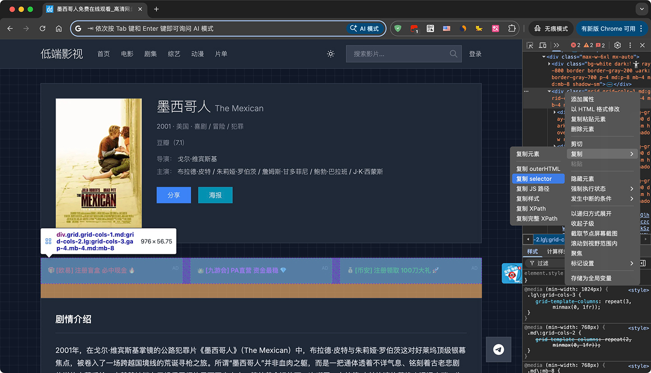This screenshot has width=651, height=373.
Task: Open the console errors badge showing 2 errors
Action: [x=574, y=45]
